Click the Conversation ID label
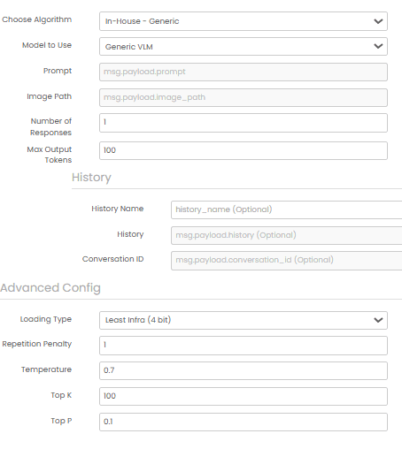 [113, 259]
